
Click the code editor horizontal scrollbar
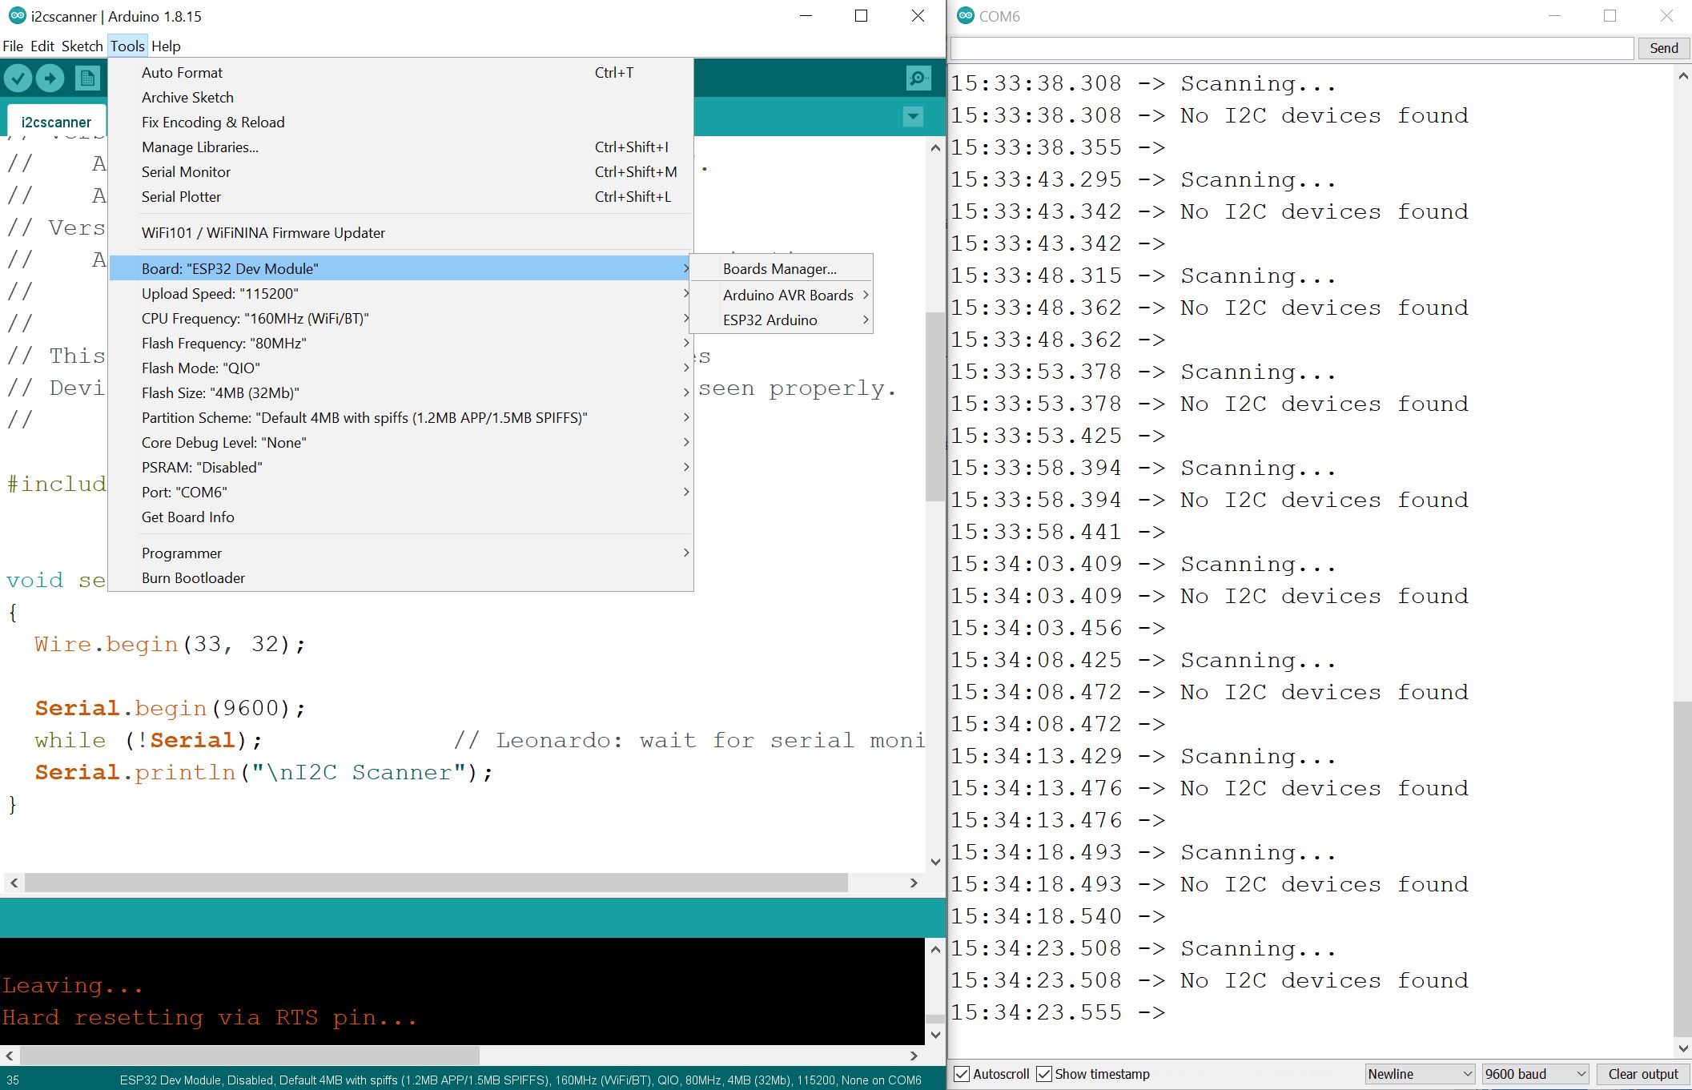[436, 883]
